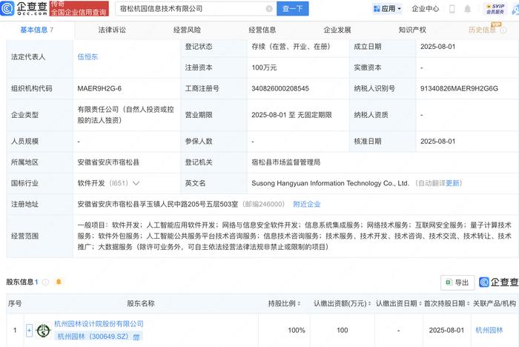Click the SVIP 会员服务 badge

coord(495,9)
